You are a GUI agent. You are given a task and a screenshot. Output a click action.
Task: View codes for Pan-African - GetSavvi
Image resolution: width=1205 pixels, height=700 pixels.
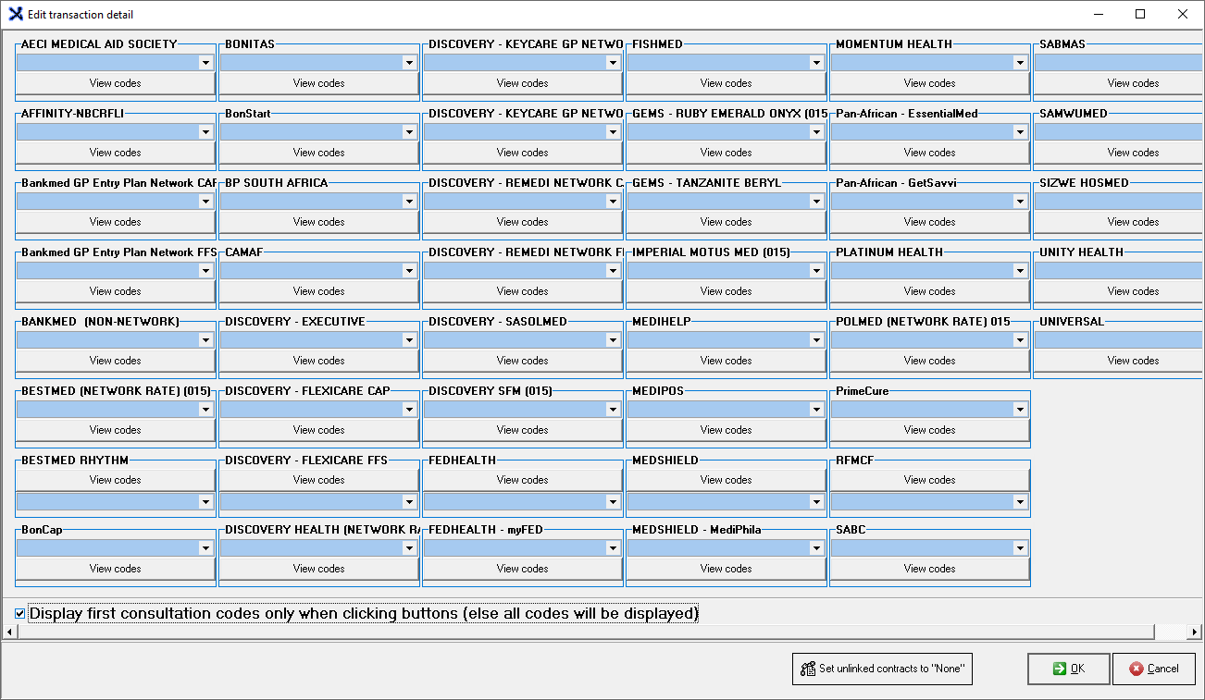pos(930,222)
